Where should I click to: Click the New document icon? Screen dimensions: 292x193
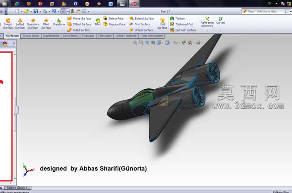click(x=17, y=11)
